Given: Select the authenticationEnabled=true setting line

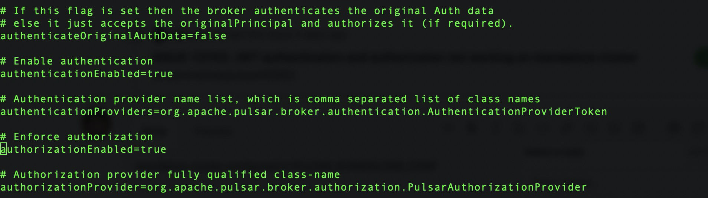Looking at the screenshot, I should coord(86,74).
